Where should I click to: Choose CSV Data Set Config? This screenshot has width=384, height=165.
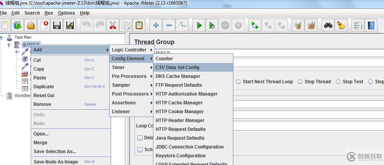[x=193, y=68]
